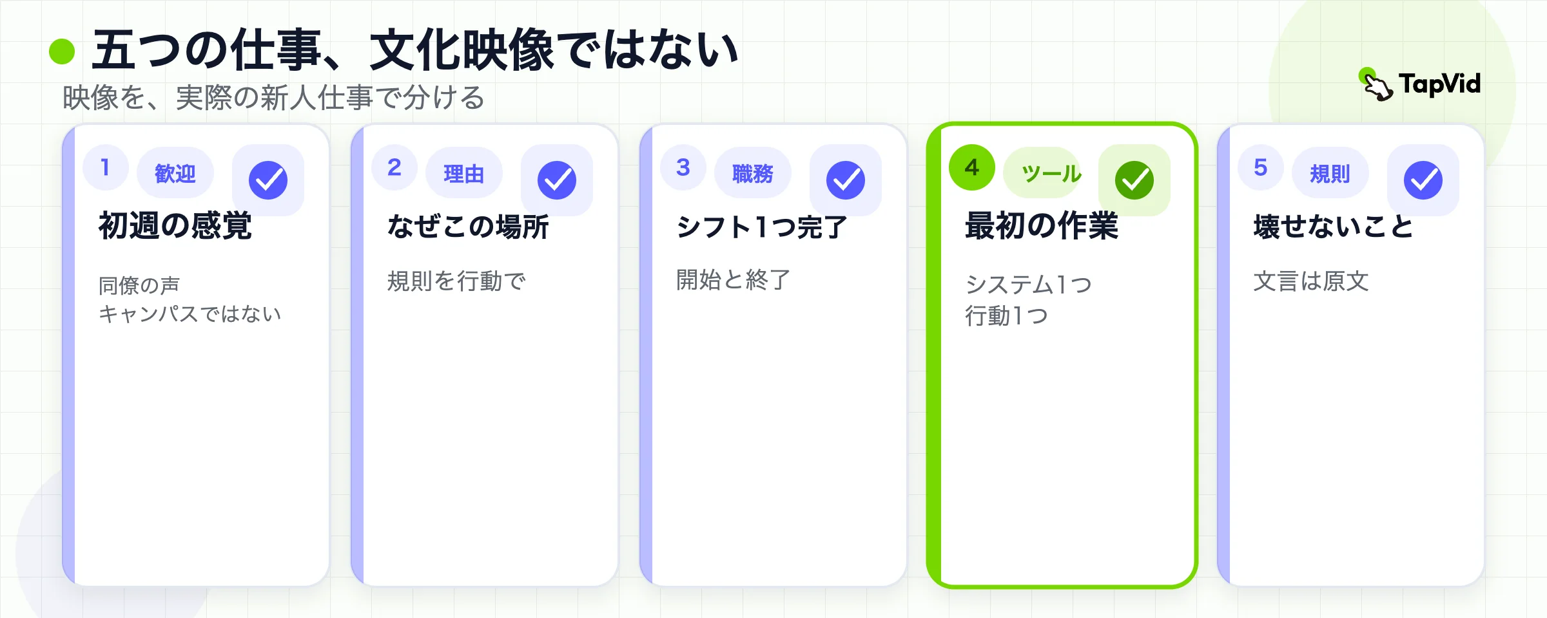Image resolution: width=1547 pixels, height=618 pixels.
Task: Select the number 1 badge on first card
Action: pyautogui.click(x=106, y=167)
